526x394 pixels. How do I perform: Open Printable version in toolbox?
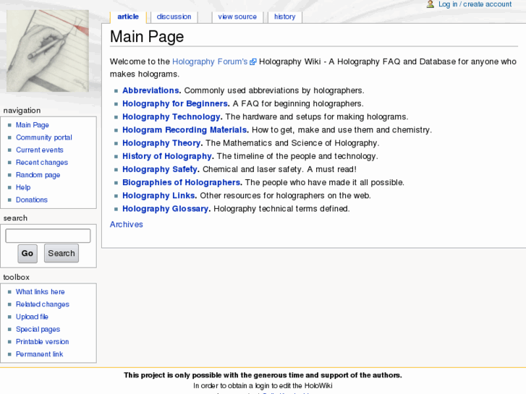click(x=42, y=342)
